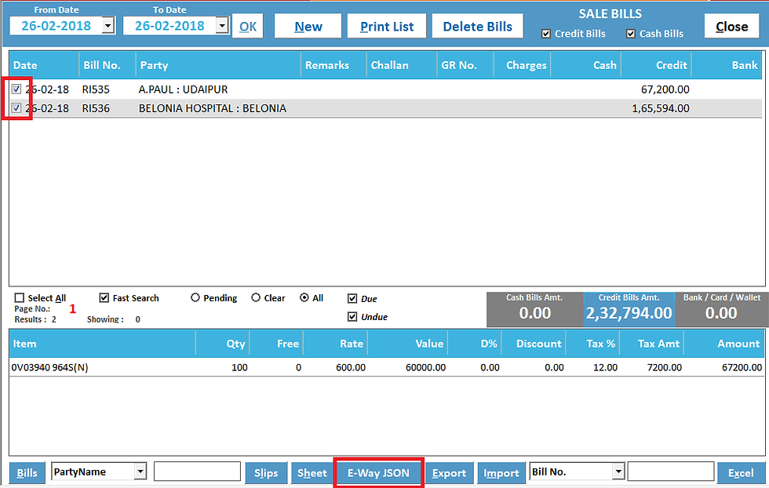Image resolution: width=769 pixels, height=488 pixels.
Task: Open the From Date dropdown arrow
Action: point(108,26)
